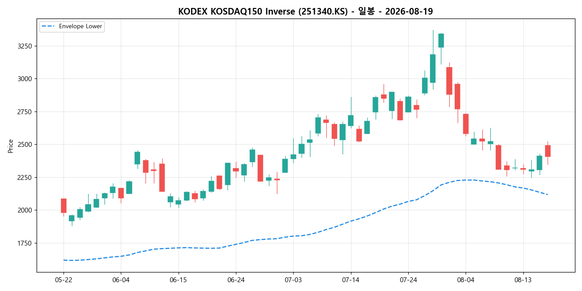Click the 06-04 x-axis date label
Screen dimensions: 582x291
[x=121, y=280]
